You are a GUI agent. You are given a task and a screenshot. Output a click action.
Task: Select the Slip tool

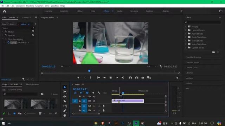point(65,106)
